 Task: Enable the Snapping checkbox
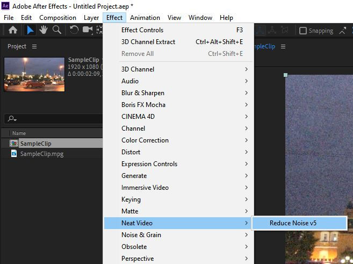coord(303,31)
